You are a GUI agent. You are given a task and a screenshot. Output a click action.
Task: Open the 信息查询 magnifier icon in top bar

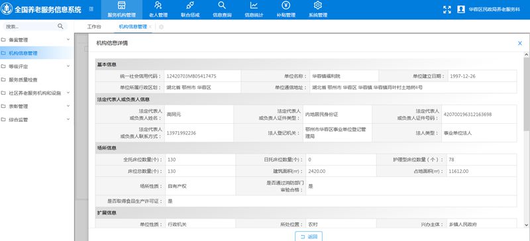click(222, 5)
